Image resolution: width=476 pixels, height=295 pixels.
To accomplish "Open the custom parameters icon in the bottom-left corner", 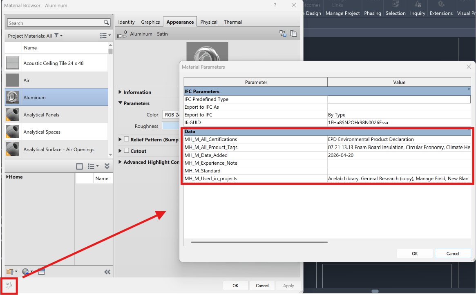I will (9, 285).
